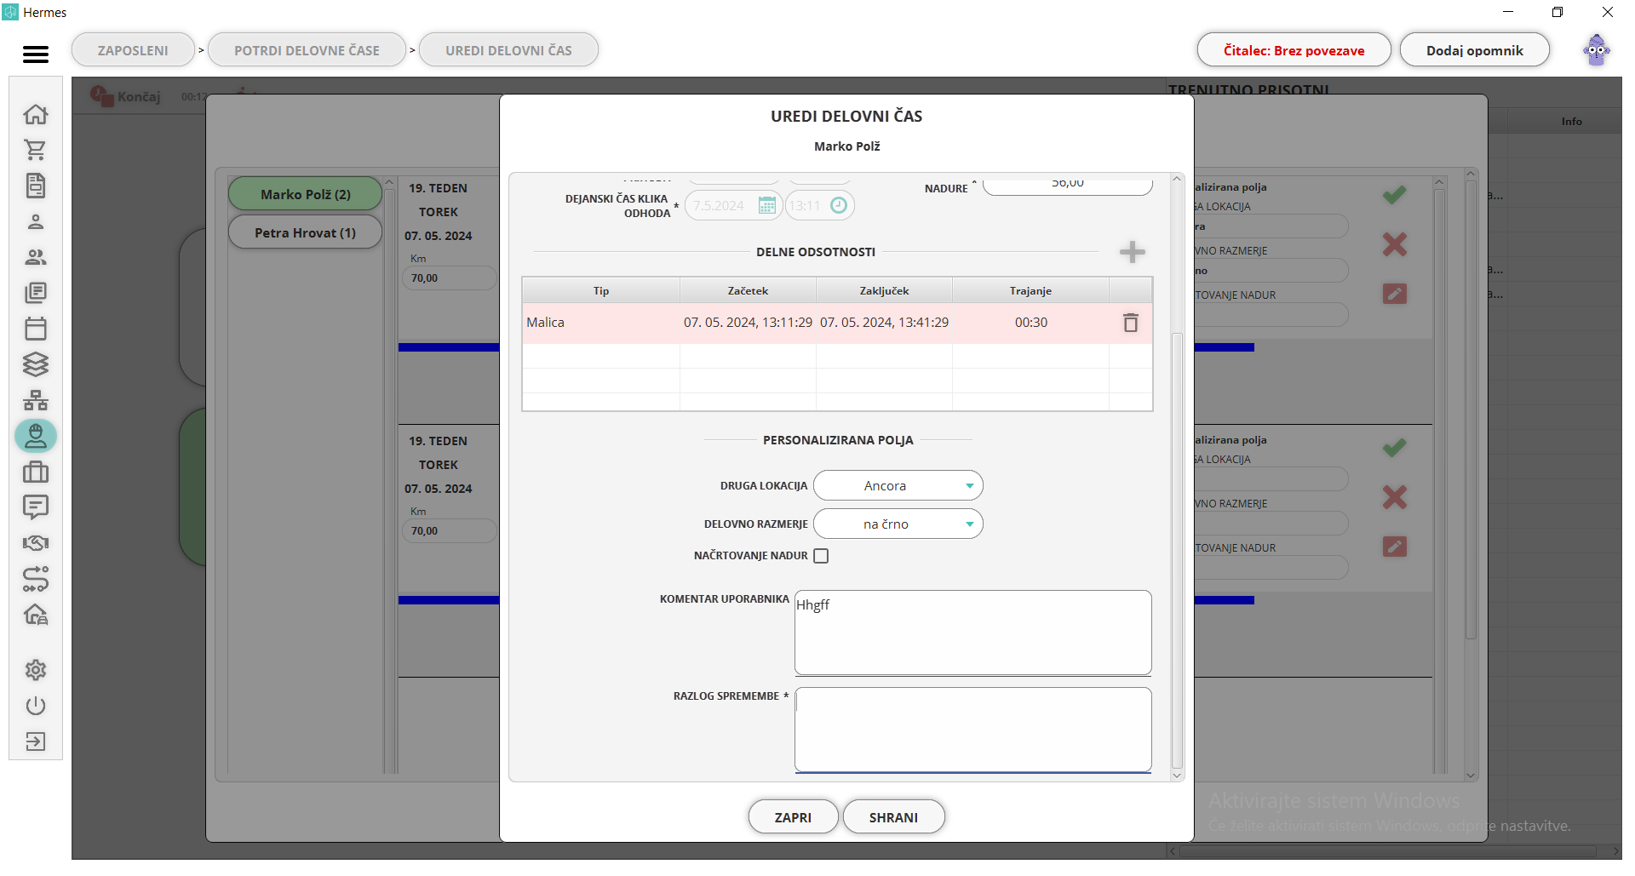This screenshot has height=876, width=1635.
Task: Click start cell 07. 05. 2024, 13:11:29
Action: [748, 323]
